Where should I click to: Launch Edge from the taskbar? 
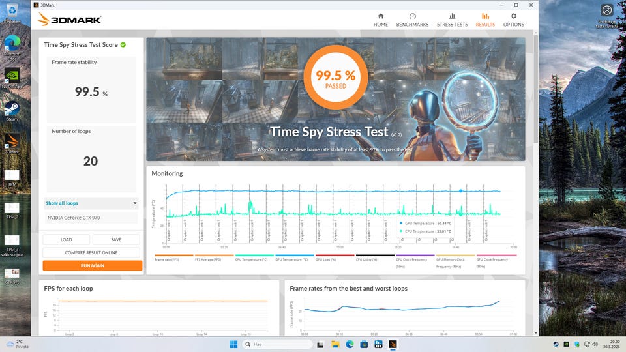click(350, 344)
